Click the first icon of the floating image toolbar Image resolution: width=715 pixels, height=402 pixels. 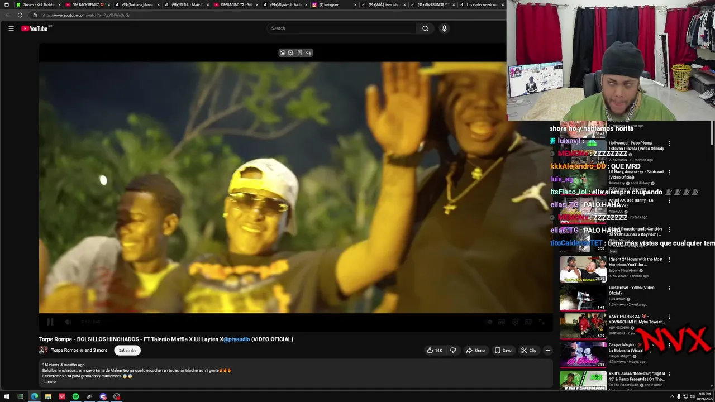tap(282, 52)
